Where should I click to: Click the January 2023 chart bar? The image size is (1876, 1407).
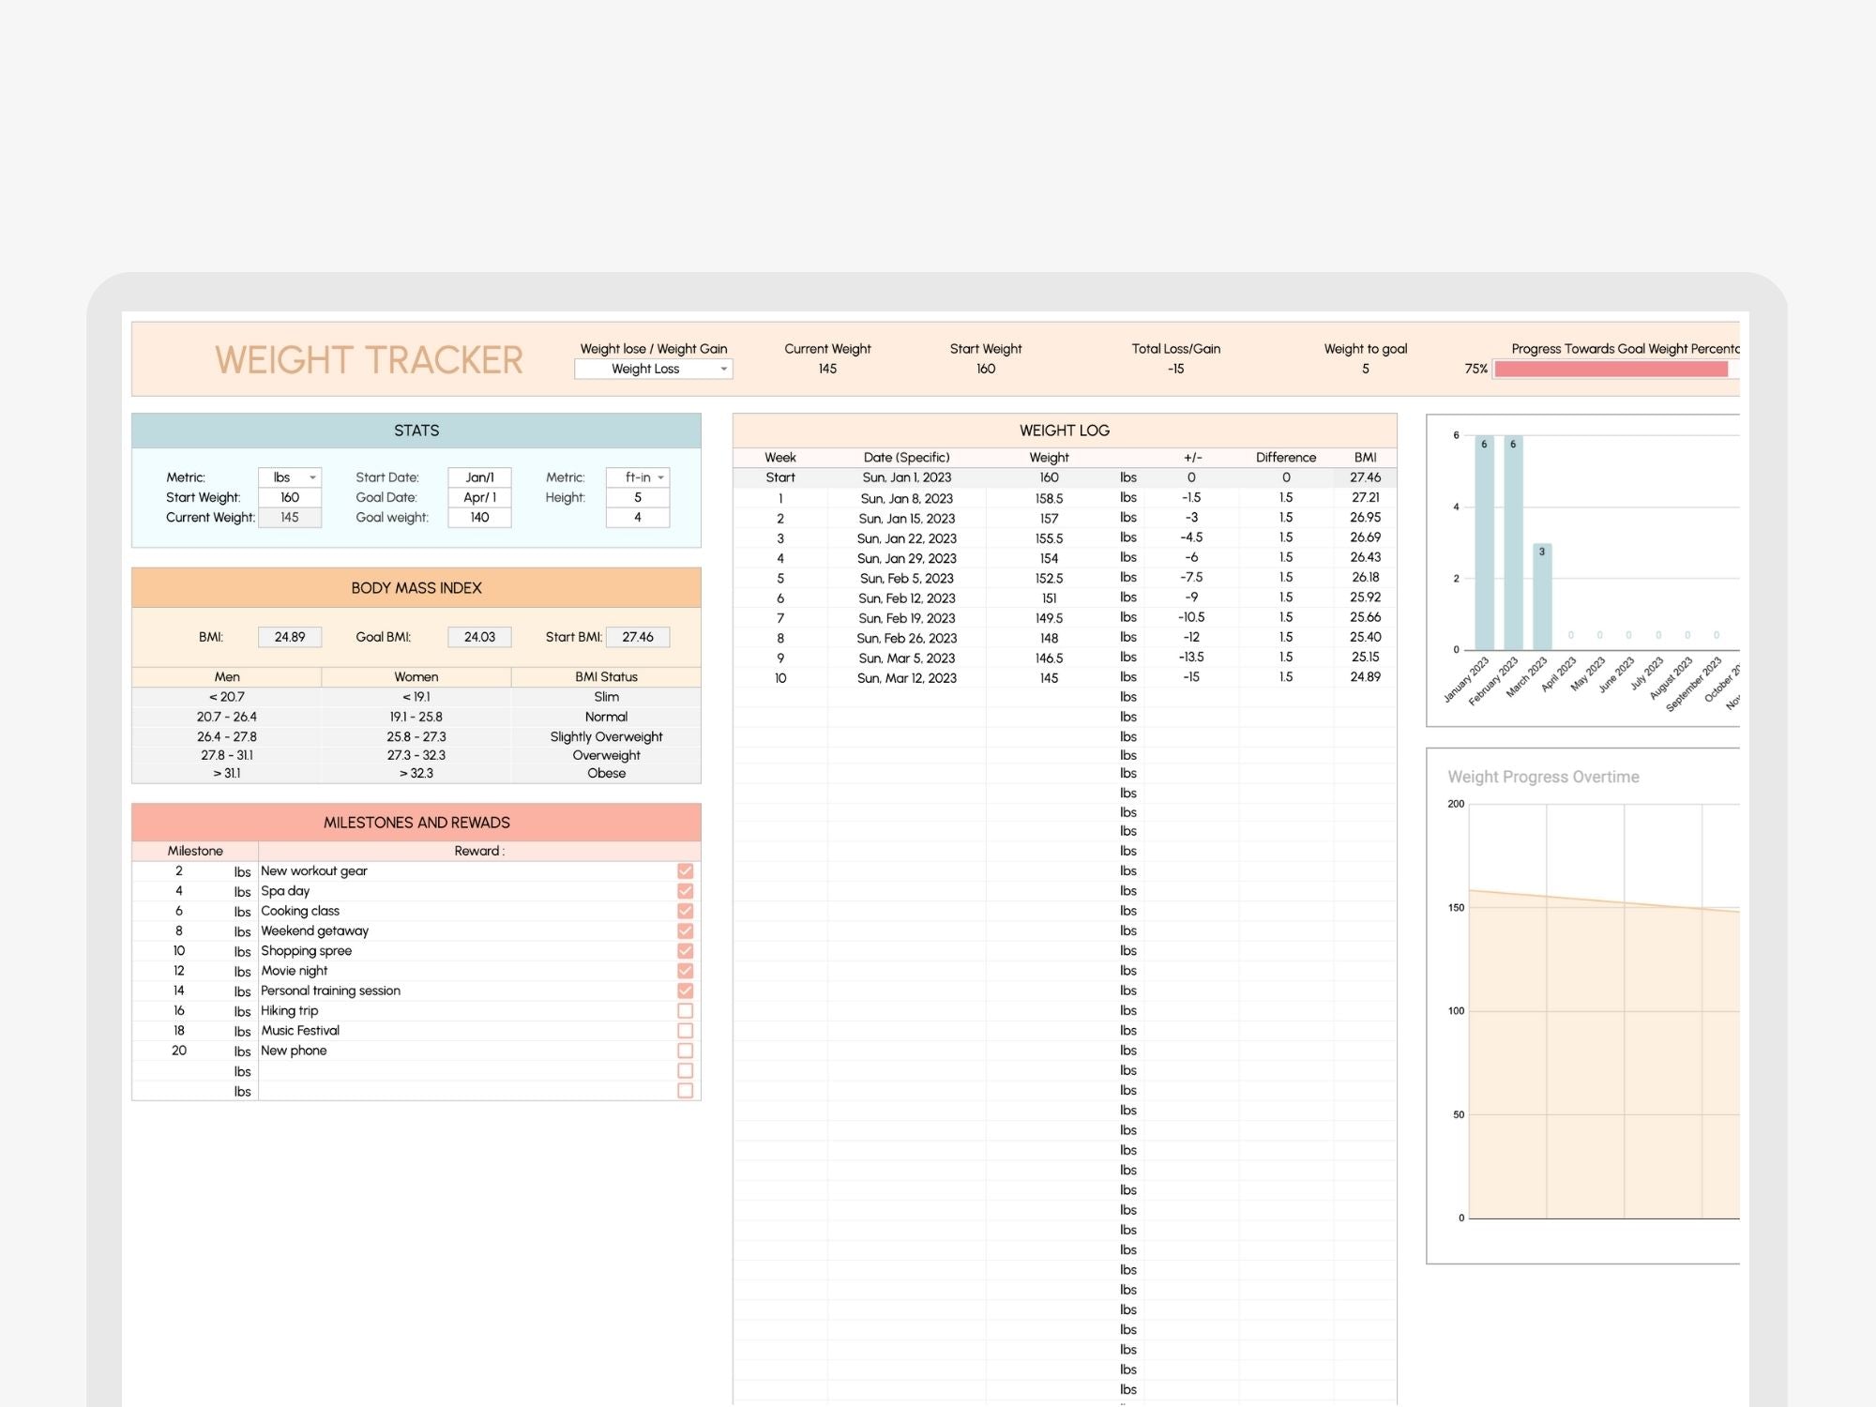click(1483, 544)
